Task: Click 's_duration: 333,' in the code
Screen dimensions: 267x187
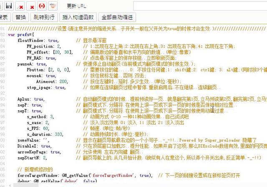Action: 45,134
